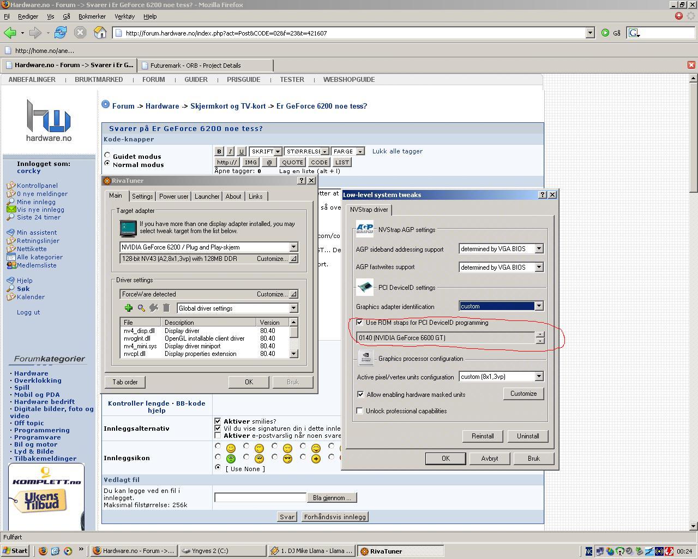Click the green plus add-profile icon in RivaTuner

click(128, 308)
